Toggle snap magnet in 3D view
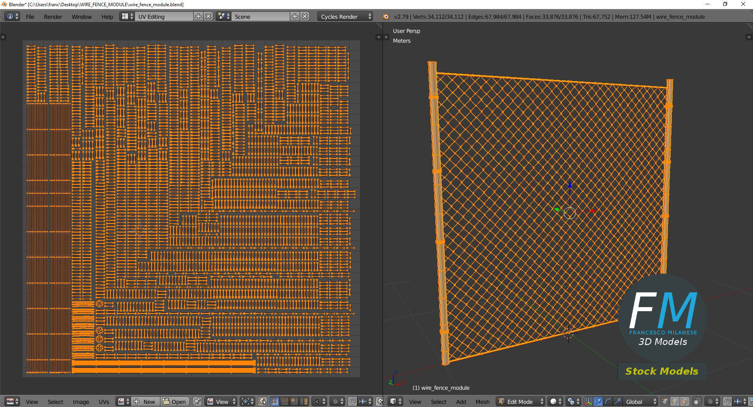Viewport: 753px width, 407px height. point(727,402)
